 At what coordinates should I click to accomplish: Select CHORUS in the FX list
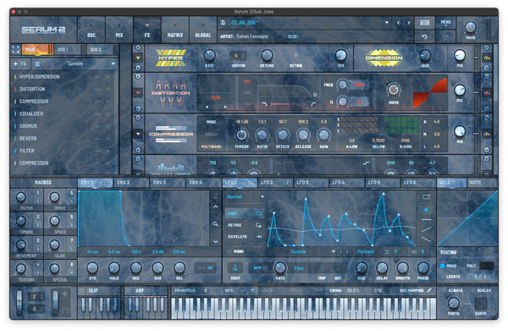click(28, 126)
